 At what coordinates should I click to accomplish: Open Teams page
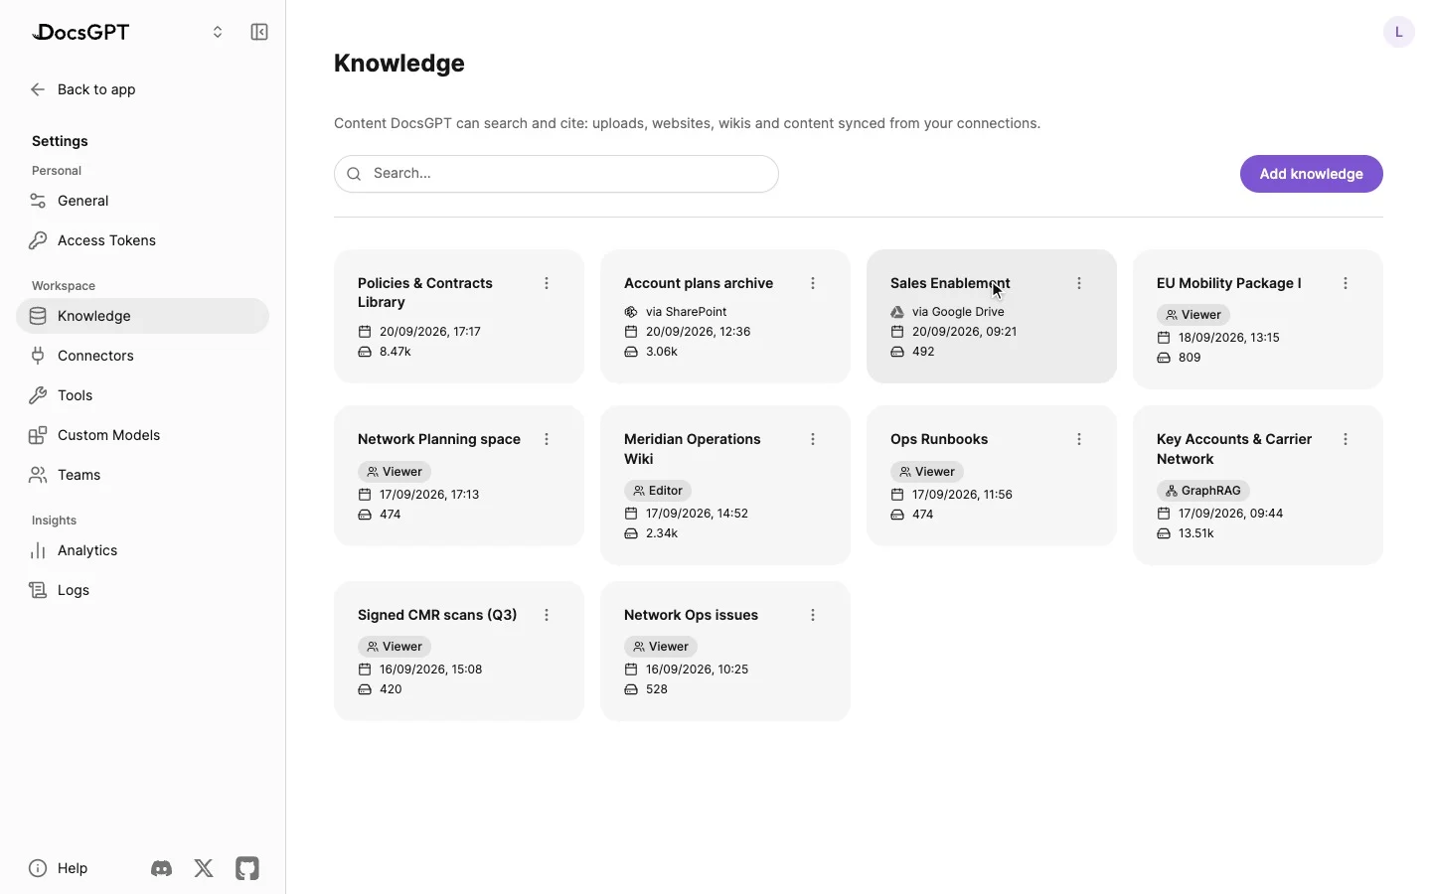point(142,475)
